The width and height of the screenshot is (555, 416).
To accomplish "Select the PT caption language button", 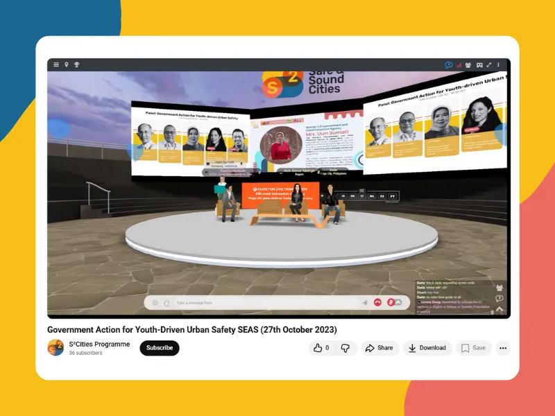I will pos(392,196).
